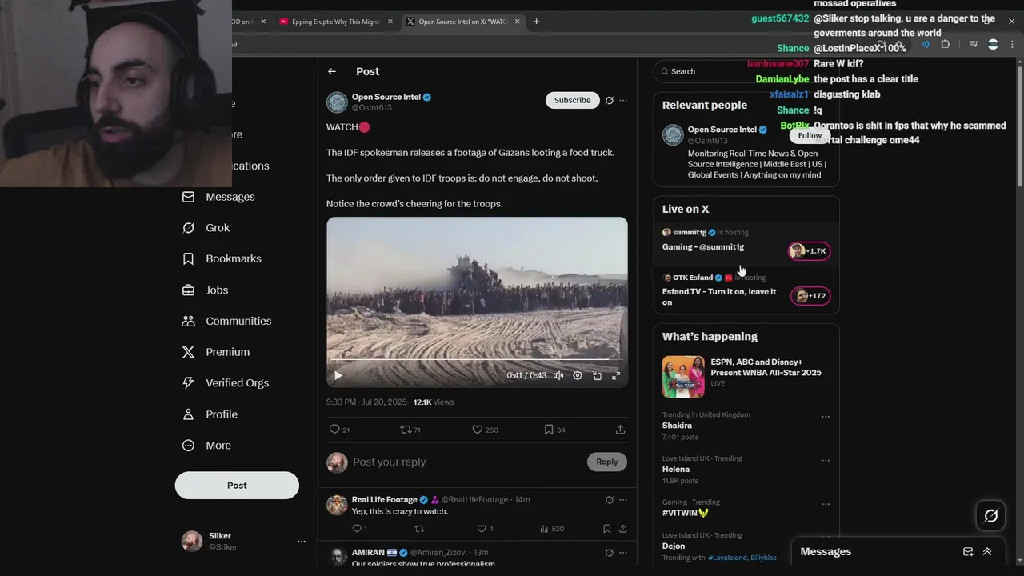
Task: Reply to Real Life Footage's comment
Action: (359, 529)
